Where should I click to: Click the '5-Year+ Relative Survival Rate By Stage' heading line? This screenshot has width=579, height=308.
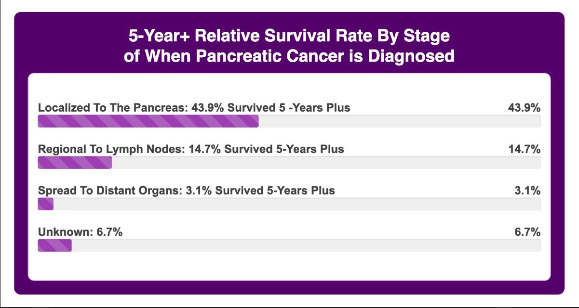pos(289,36)
